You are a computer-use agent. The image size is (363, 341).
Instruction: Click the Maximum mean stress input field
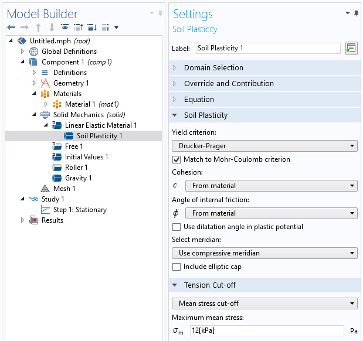pos(266,331)
